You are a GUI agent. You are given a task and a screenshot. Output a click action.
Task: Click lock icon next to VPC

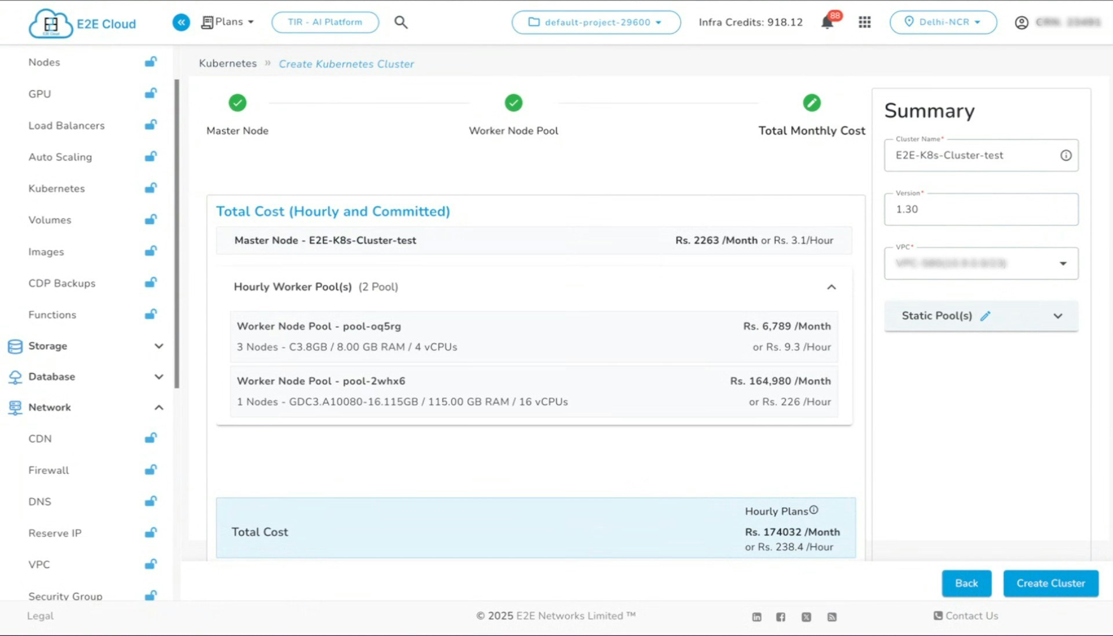pos(151,564)
